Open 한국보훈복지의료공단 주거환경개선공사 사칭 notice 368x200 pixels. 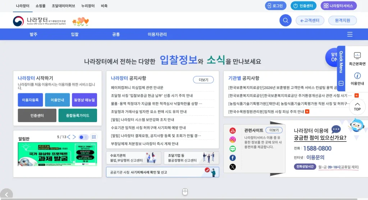(290, 96)
